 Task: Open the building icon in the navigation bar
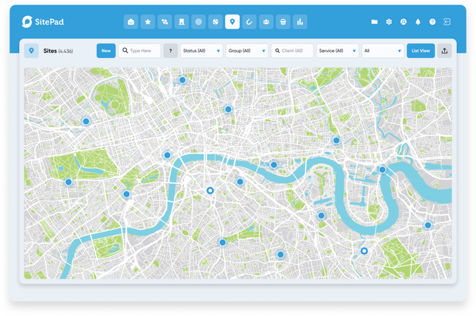(x=181, y=21)
